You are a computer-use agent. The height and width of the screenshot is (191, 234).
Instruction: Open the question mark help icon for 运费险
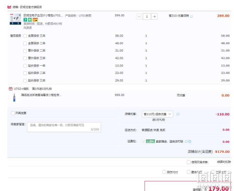190,141
